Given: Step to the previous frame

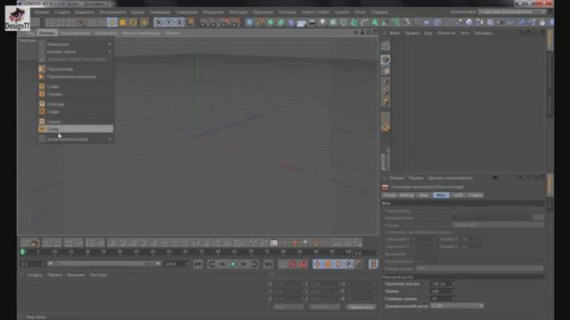Looking at the screenshot, I should tap(223, 264).
